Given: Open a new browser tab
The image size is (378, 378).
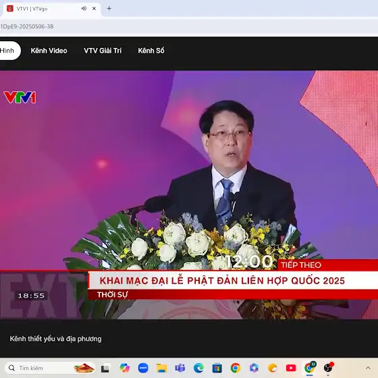Looking at the screenshot, I should [x=109, y=8].
